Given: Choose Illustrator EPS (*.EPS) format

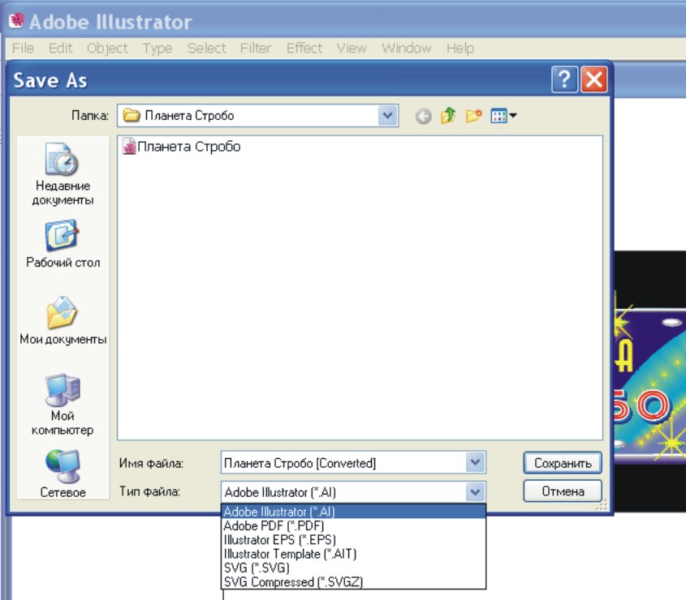Looking at the screenshot, I should (353, 540).
